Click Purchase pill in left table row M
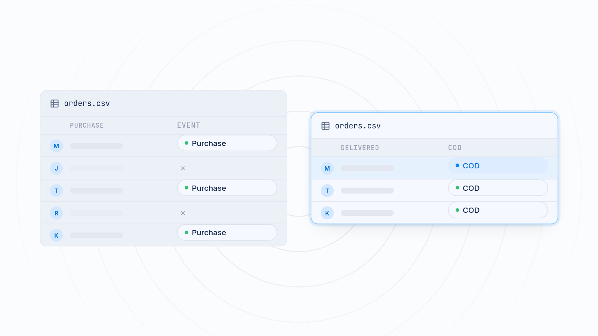This screenshot has width=598, height=336. [x=227, y=143]
